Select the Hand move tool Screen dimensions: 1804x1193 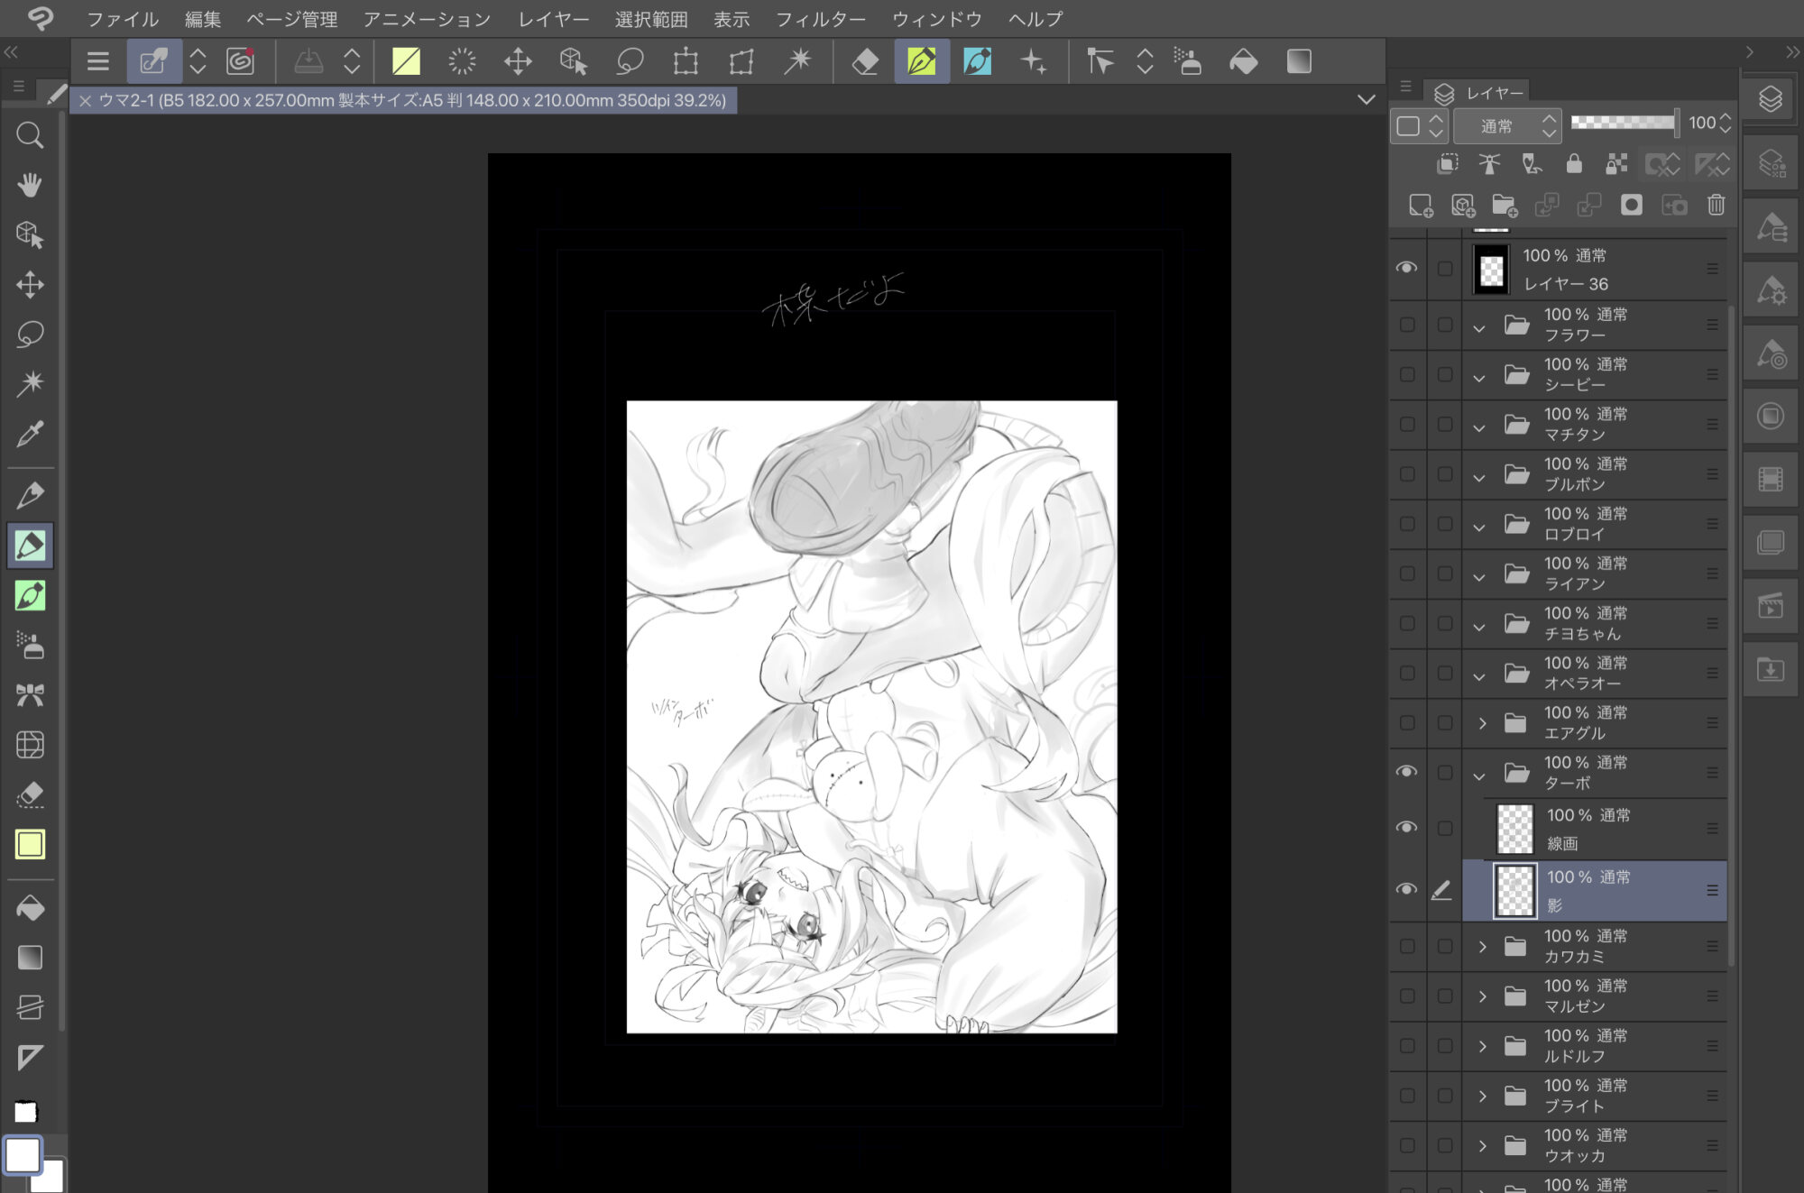pyautogui.click(x=30, y=185)
